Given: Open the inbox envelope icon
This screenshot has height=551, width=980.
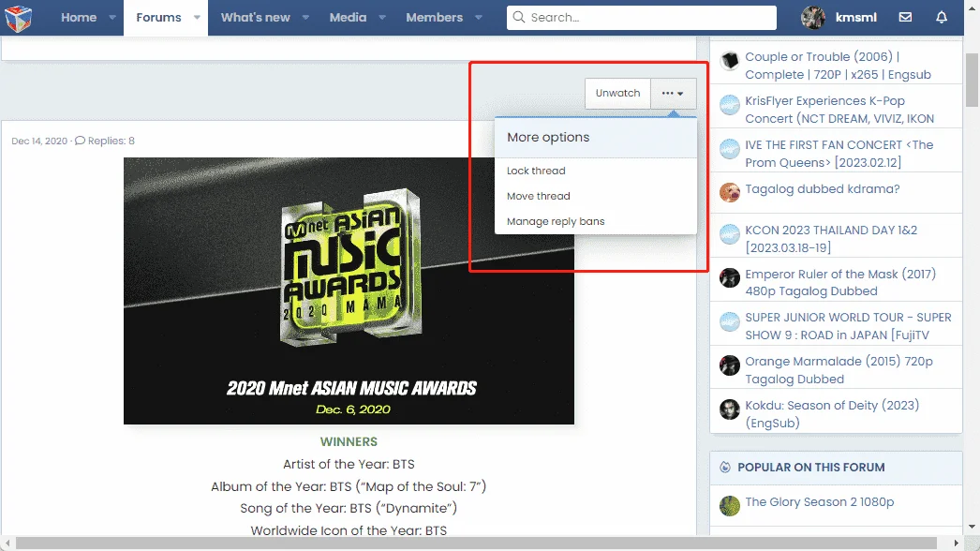Looking at the screenshot, I should coord(905,18).
